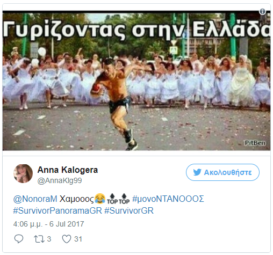Click the crying-laughing emoji in the tweet

(100, 199)
